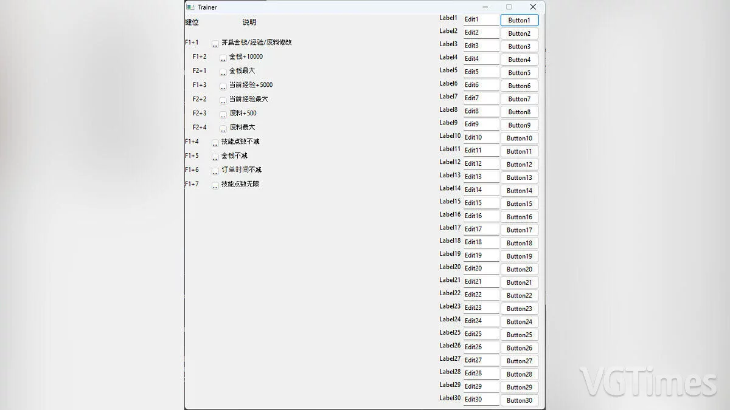This screenshot has width=730, height=410.
Task: Click the Edit1 input field
Action: click(x=481, y=20)
